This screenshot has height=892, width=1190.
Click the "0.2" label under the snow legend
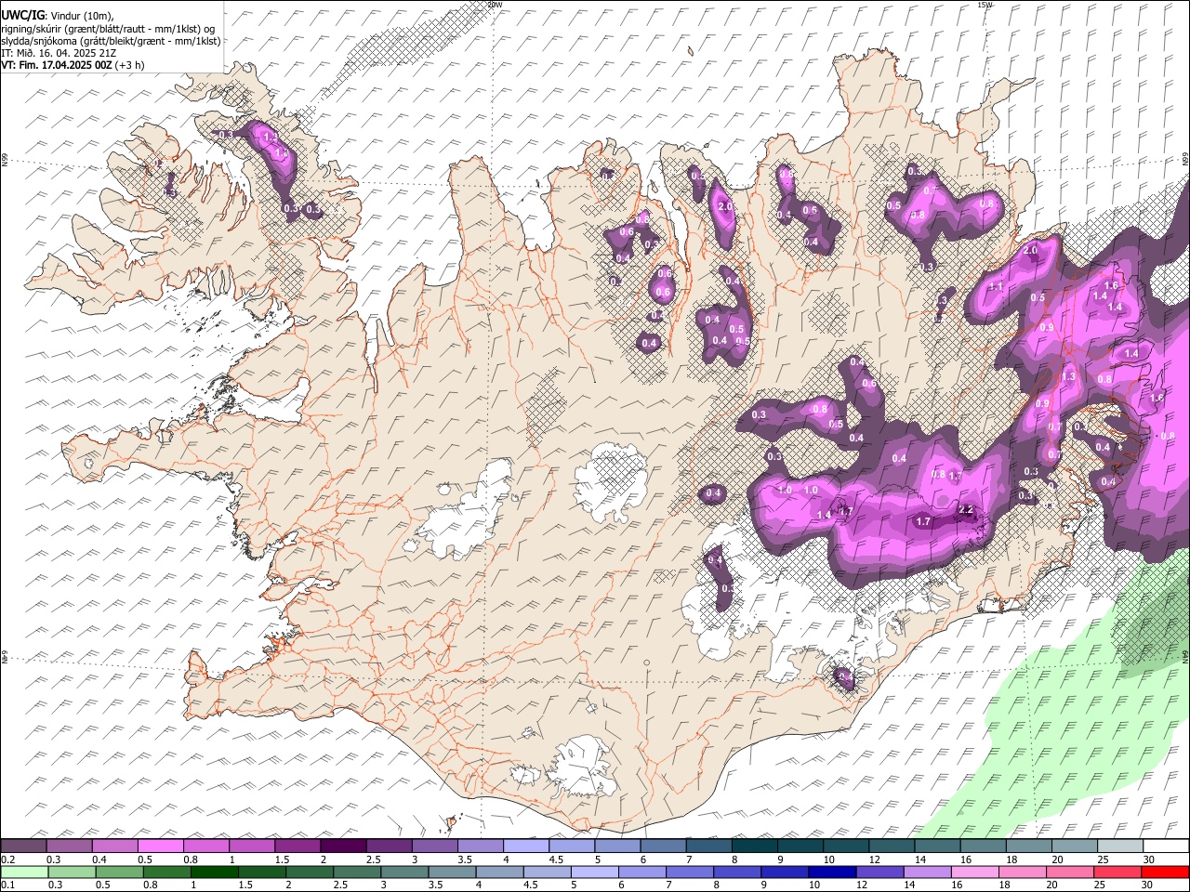point(7,859)
